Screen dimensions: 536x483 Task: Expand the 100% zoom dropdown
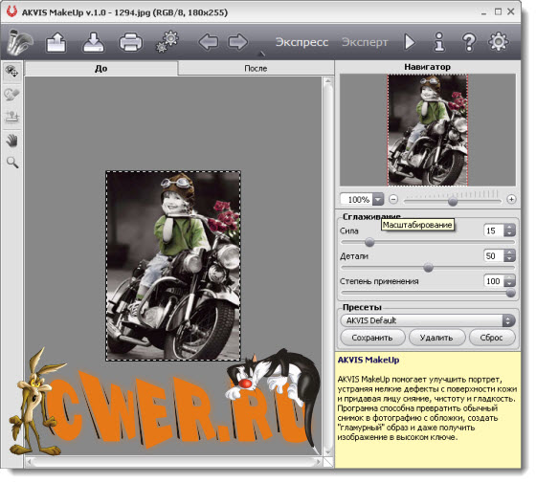point(378,199)
